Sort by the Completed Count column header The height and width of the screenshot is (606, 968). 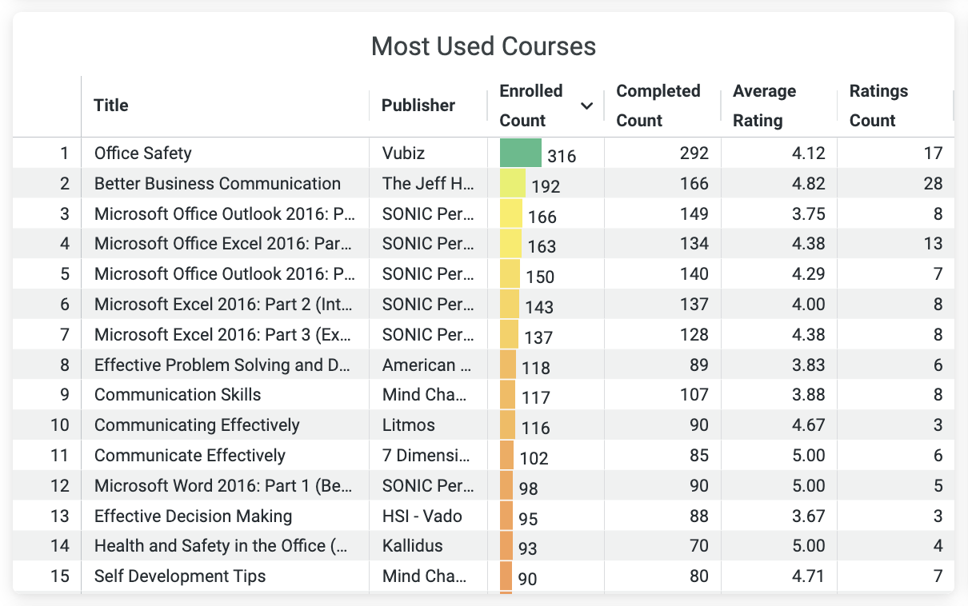658,106
